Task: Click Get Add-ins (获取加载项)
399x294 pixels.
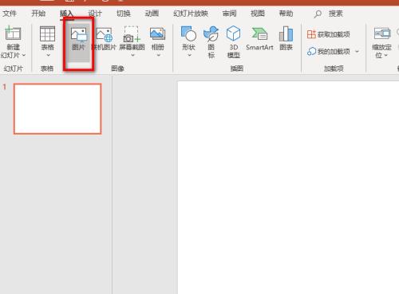Action: pyautogui.click(x=328, y=34)
